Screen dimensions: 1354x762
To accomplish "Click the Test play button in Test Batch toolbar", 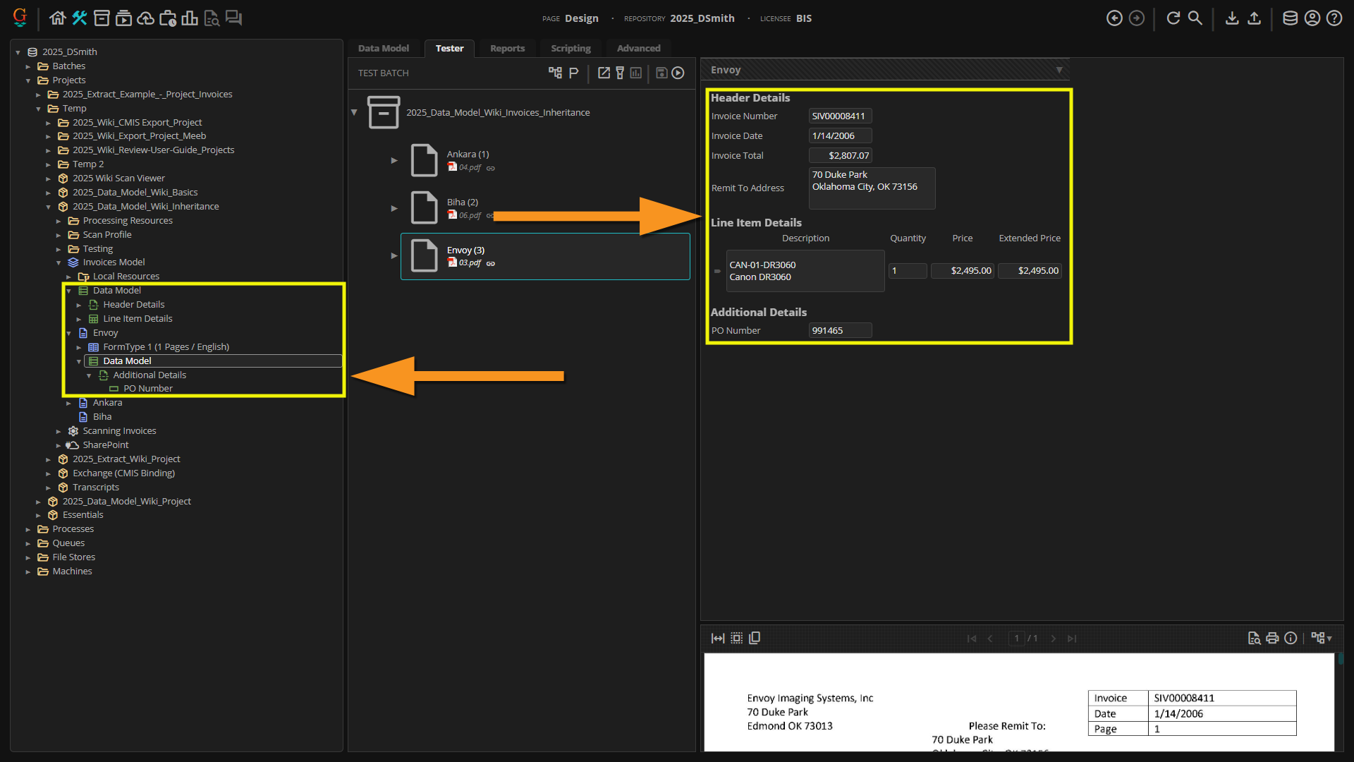I will click(678, 73).
